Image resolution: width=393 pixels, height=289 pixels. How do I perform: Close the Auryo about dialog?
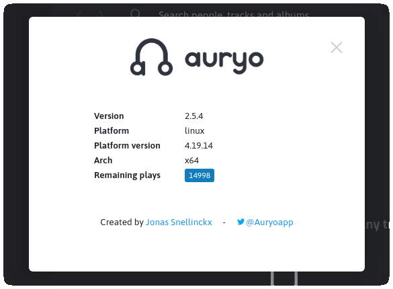point(337,47)
